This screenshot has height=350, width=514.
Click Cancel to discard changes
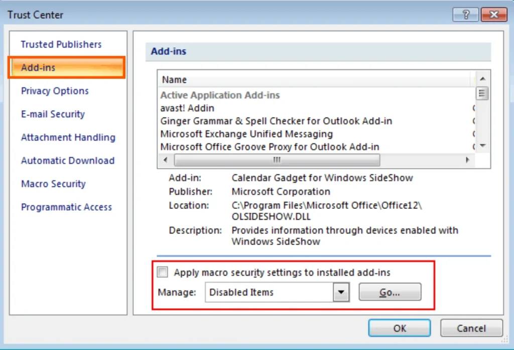[x=471, y=328]
